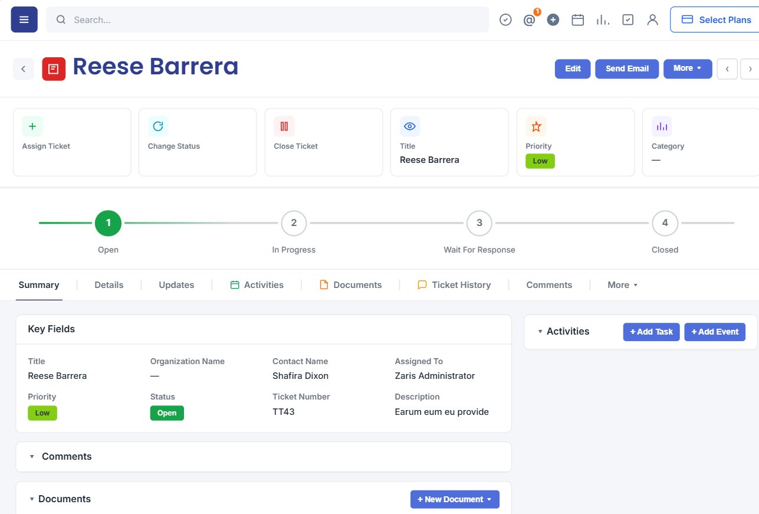Image resolution: width=759 pixels, height=514 pixels.
Task: Open the hamburger navigation menu
Action: click(24, 19)
